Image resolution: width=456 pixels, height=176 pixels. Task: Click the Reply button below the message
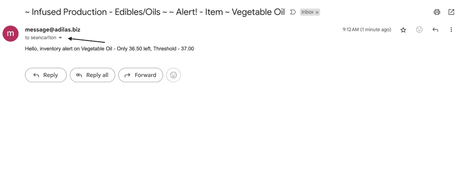pos(46,75)
